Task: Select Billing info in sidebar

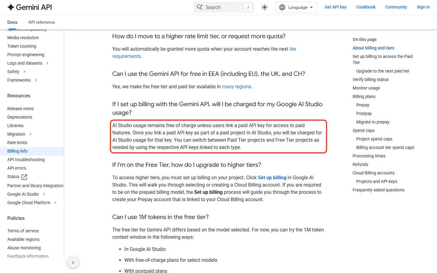Action: [17, 151]
